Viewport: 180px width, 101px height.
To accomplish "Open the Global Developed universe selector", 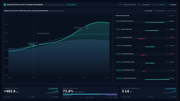I will [130, 5].
